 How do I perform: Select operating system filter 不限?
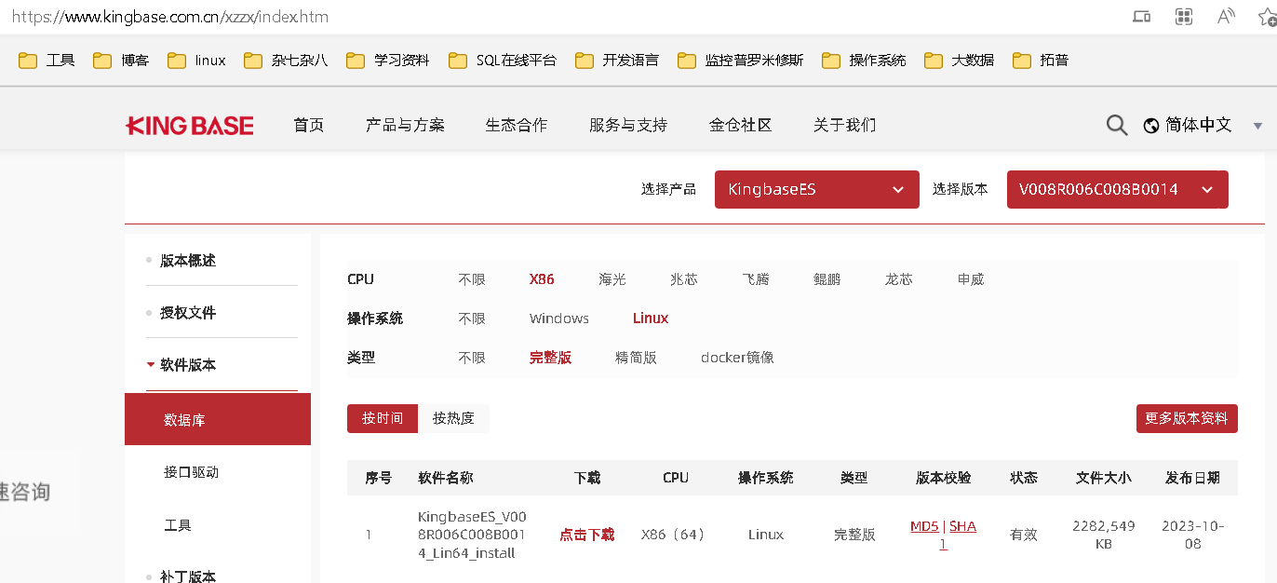[472, 319]
